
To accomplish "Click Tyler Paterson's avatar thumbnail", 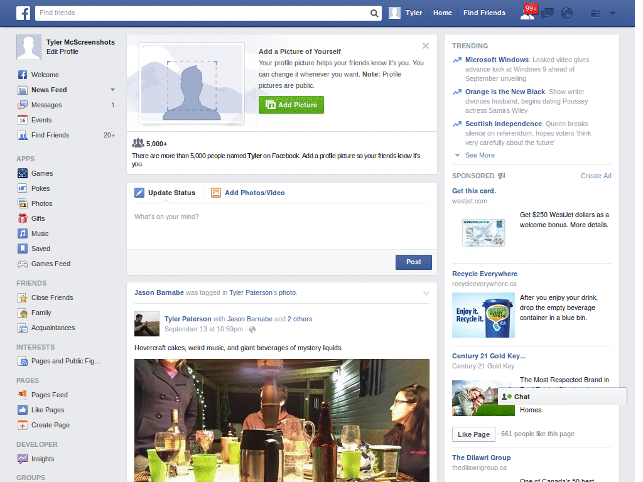I will 147,324.
